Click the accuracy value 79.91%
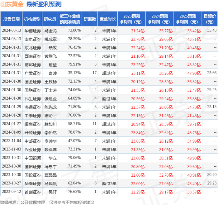 74,64
